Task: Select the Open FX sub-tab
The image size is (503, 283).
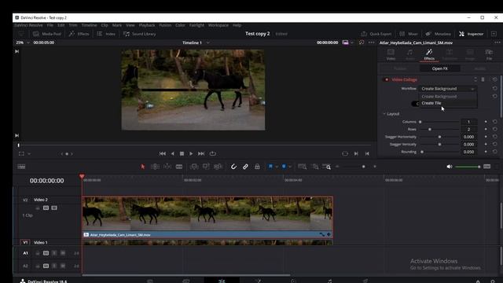Action: (x=439, y=68)
